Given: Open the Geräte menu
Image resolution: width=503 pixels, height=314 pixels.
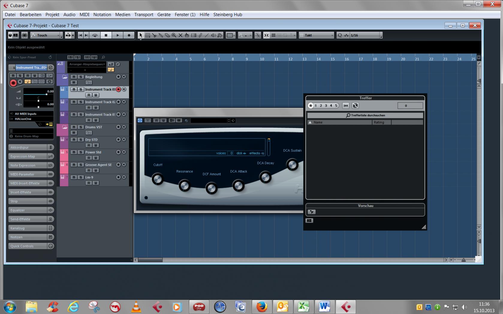Looking at the screenshot, I should coord(164,15).
